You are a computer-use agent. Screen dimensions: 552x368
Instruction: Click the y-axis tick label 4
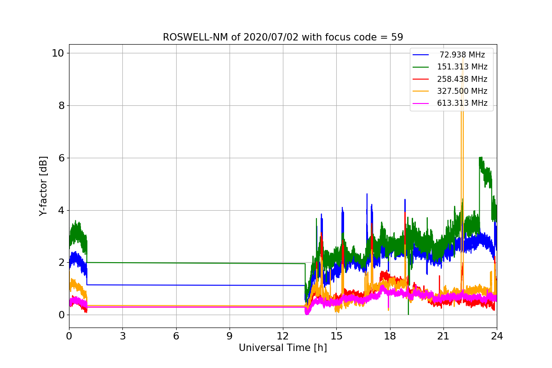[x=61, y=210]
